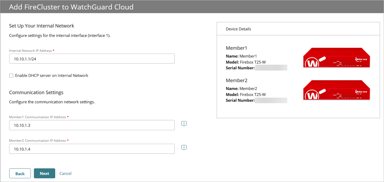Click the Device Details panel header

click(x=238, y=29)
